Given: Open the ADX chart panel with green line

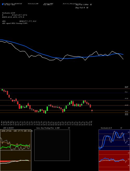Looking at the screenshot, I should click(16, 140).
